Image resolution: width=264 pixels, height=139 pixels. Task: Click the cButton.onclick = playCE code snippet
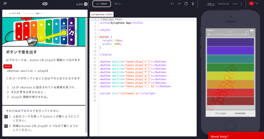click(44, 71)
